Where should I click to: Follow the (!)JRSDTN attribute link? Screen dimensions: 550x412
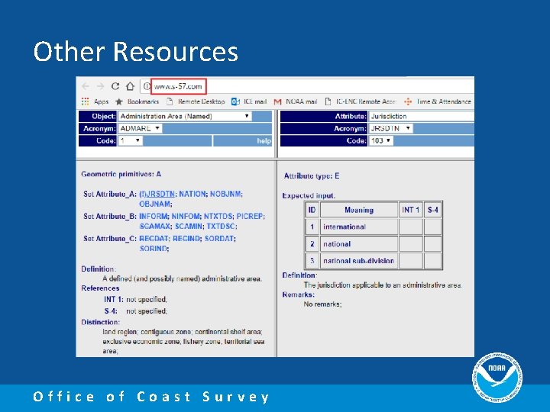(157, 194)
